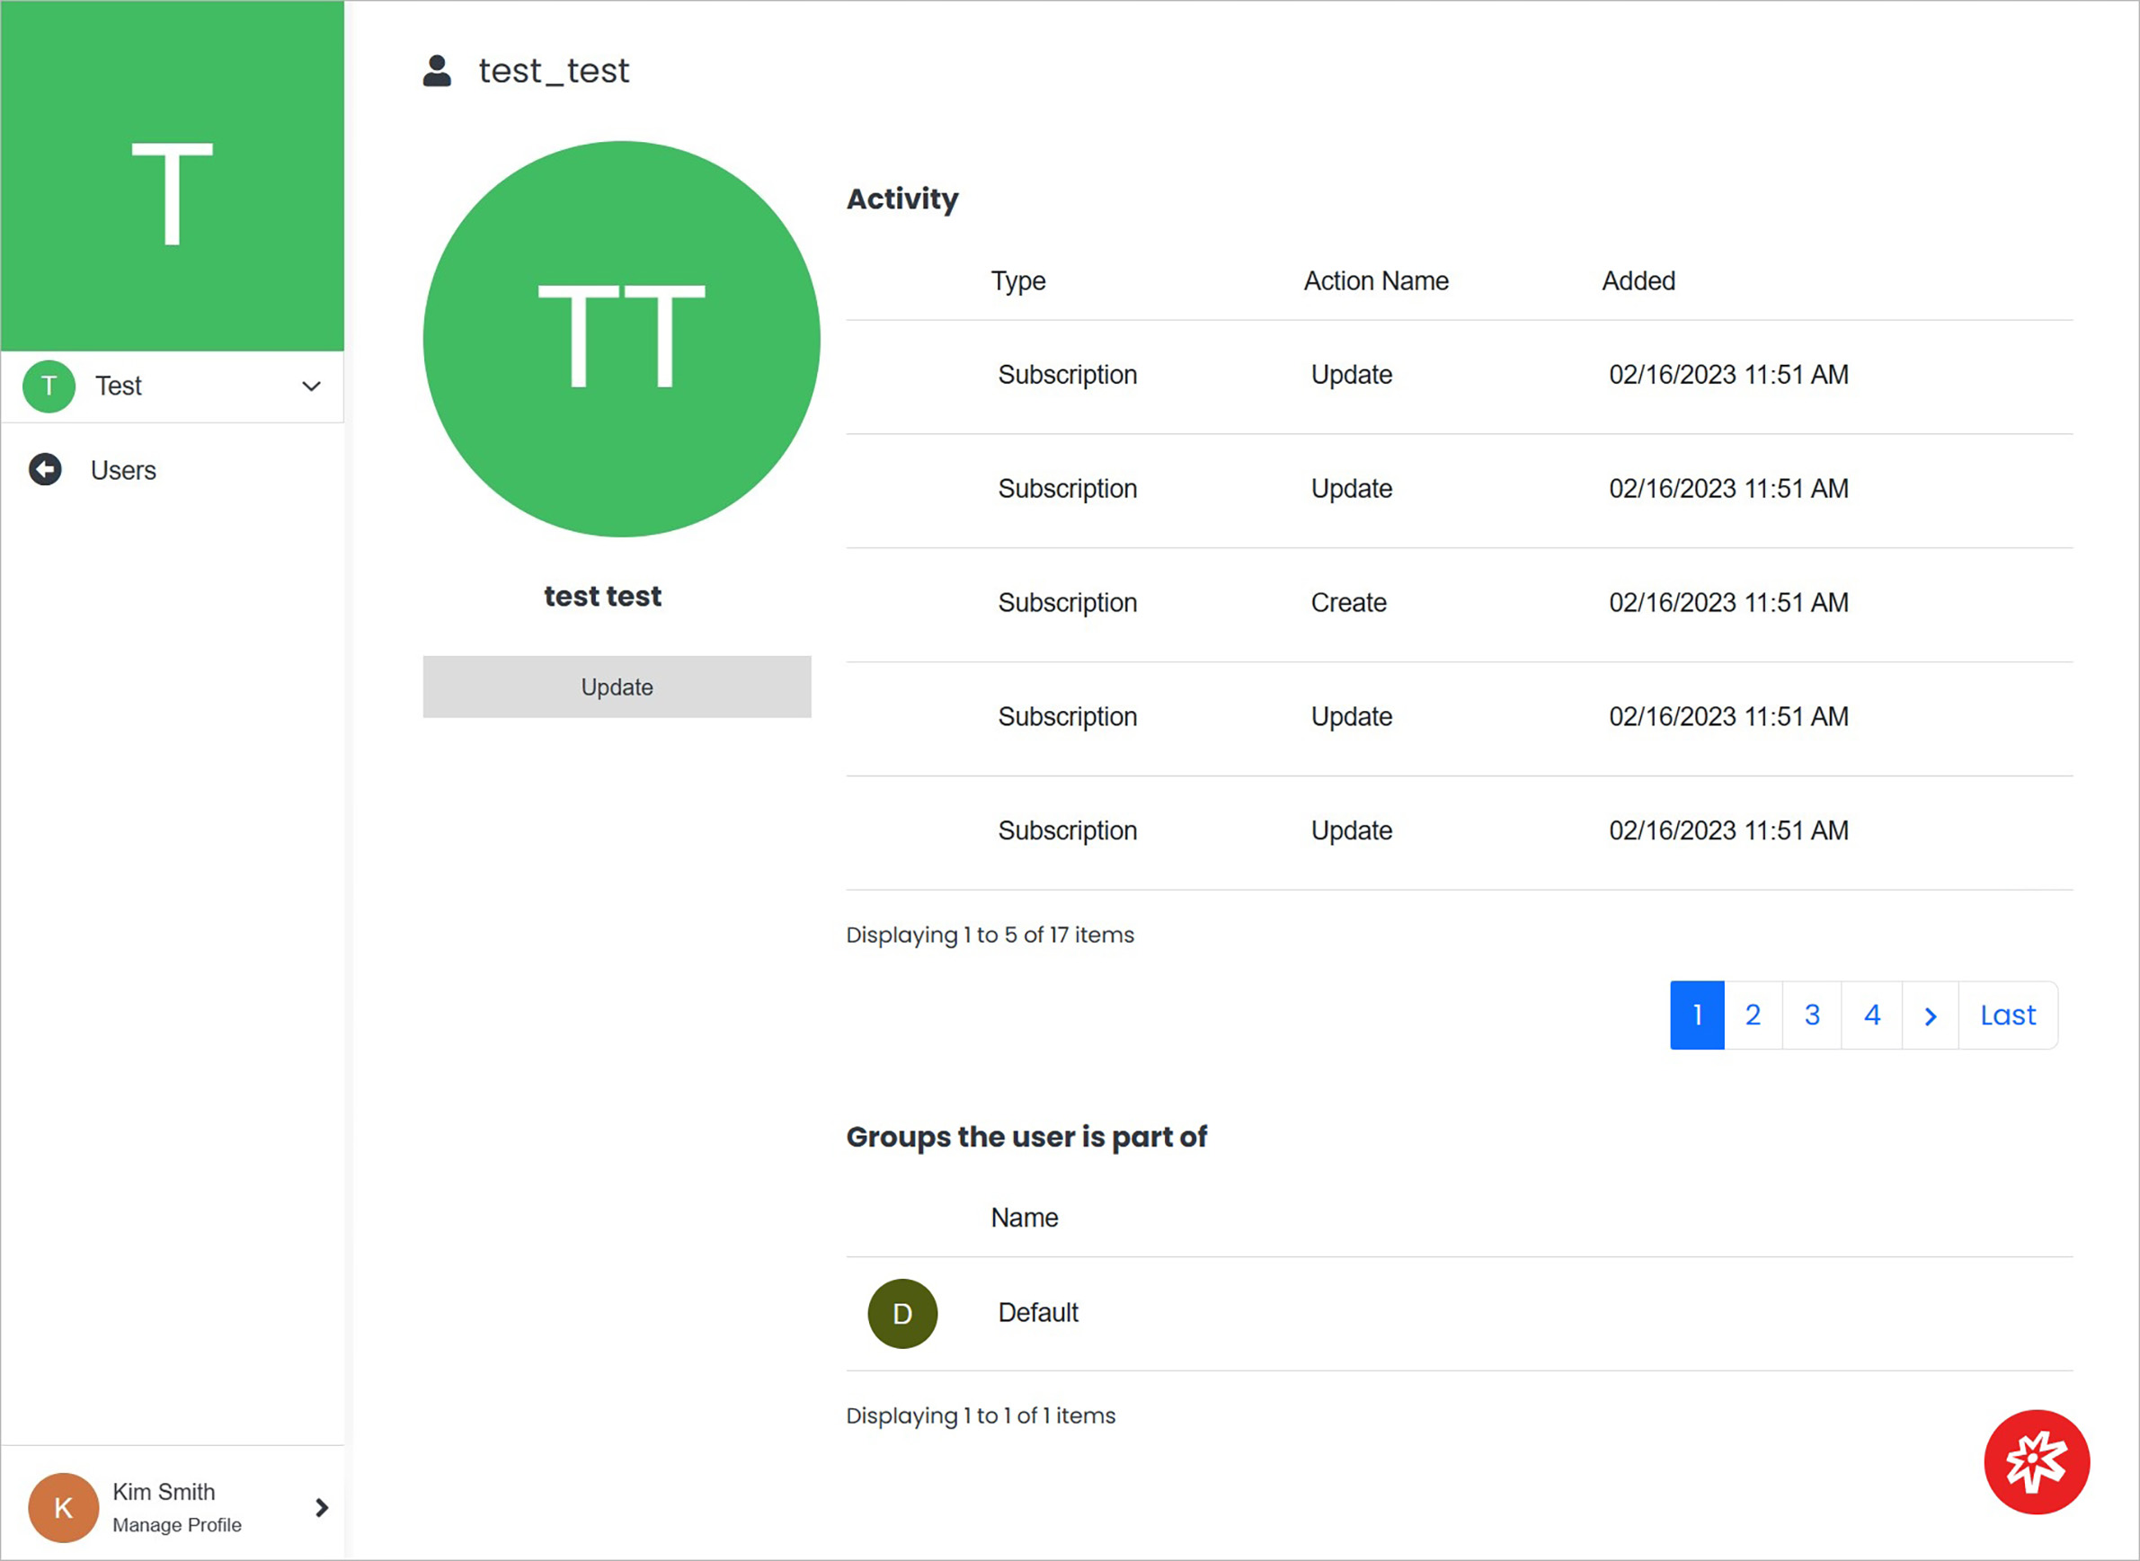Click the small green T workspace avatar
Image resolution: width=2140 pixels, height=1561 pixels.
pos(49,386)
